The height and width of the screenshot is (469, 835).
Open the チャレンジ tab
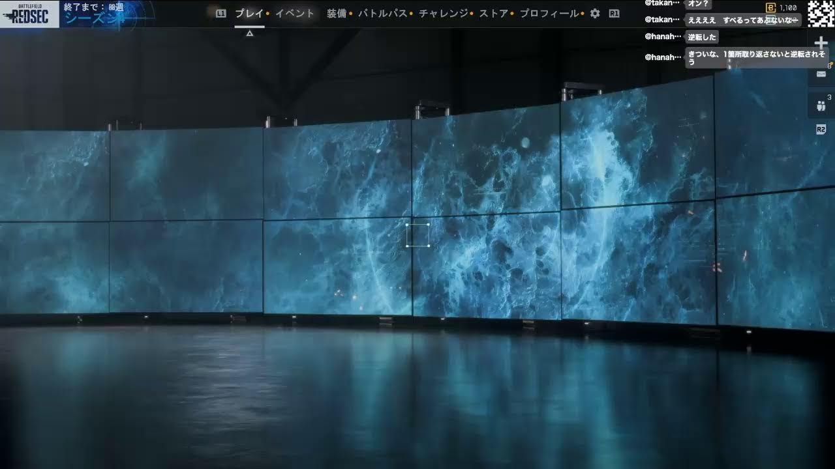coord(443,13)
